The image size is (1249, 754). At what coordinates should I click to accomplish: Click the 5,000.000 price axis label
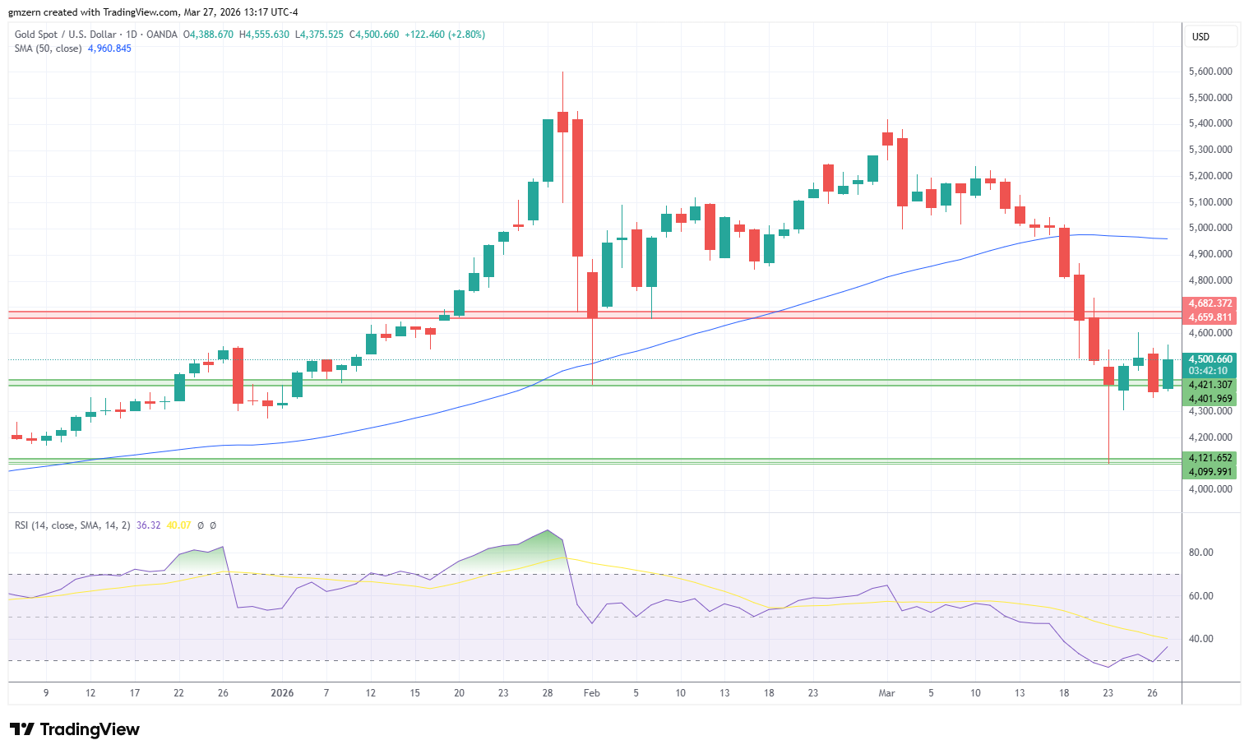(1210, 228)
